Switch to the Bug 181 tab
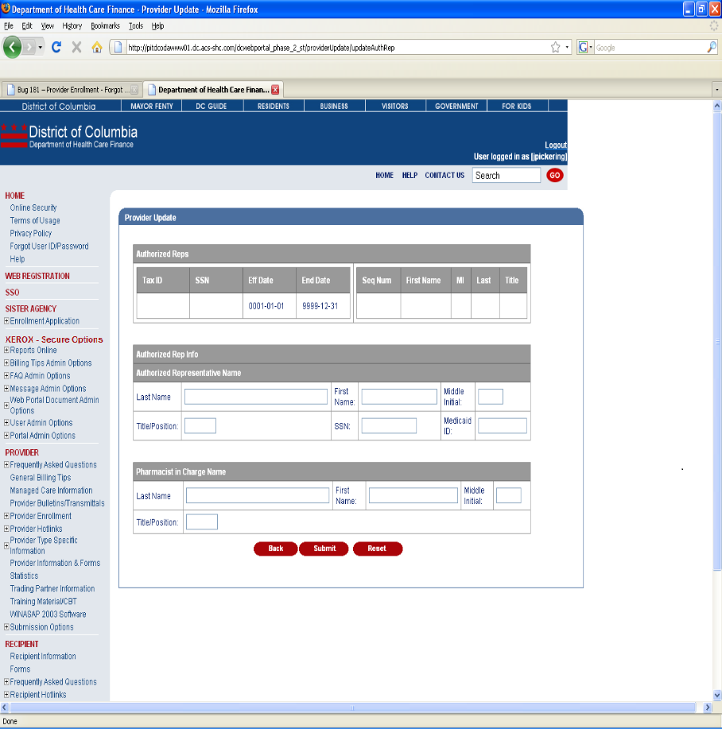Viewport: 722px width, 729px height. click(72, 90)
